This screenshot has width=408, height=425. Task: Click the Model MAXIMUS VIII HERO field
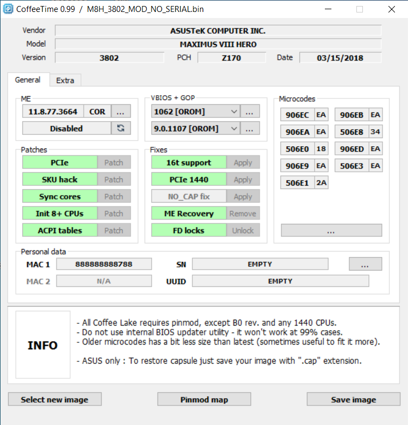click(218, 44)
